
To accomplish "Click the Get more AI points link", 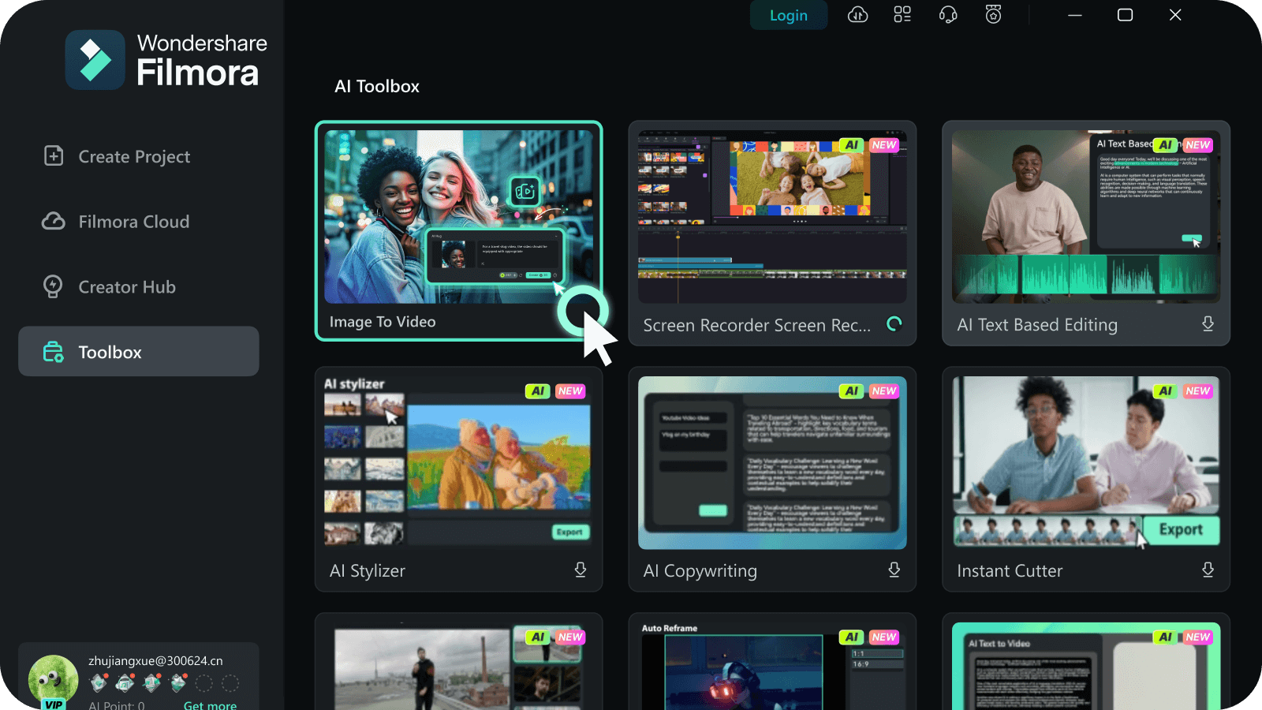I will coord(210,704).
